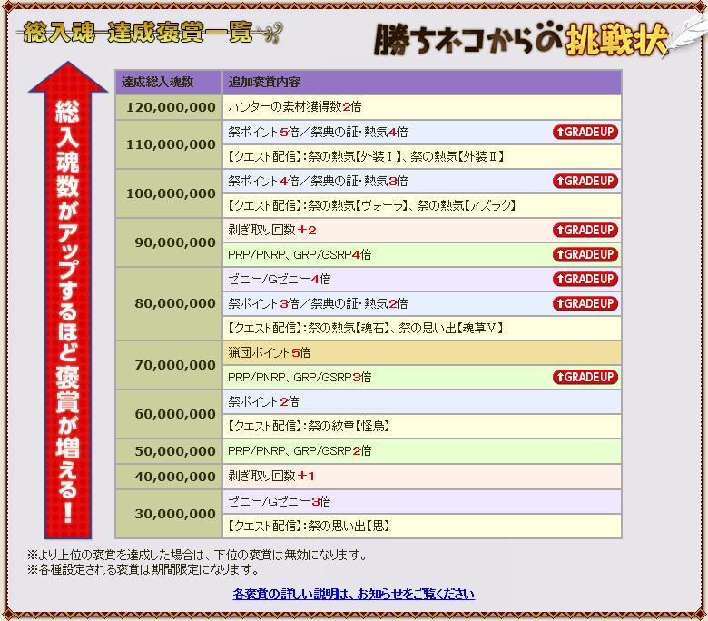Click the 70,000,000 cell
The image size is (708, 621).
[169, 365]
